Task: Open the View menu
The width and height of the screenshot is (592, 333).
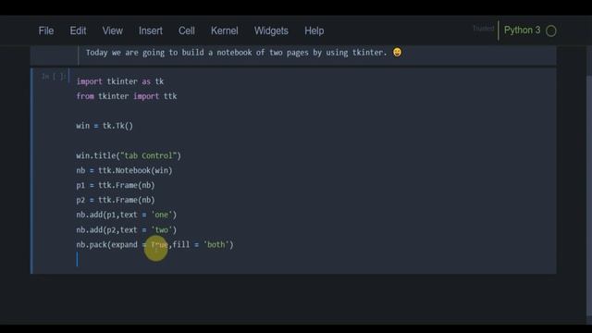Action: coord(113,31)
